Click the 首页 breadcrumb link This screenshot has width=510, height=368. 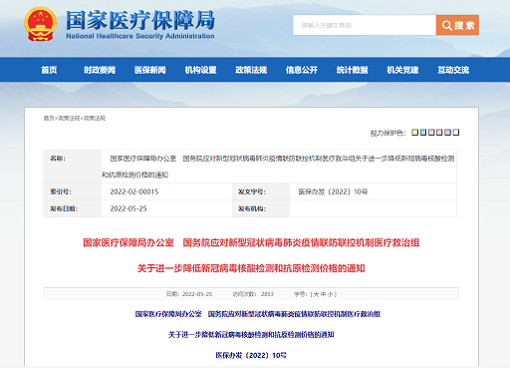(49, 118)
